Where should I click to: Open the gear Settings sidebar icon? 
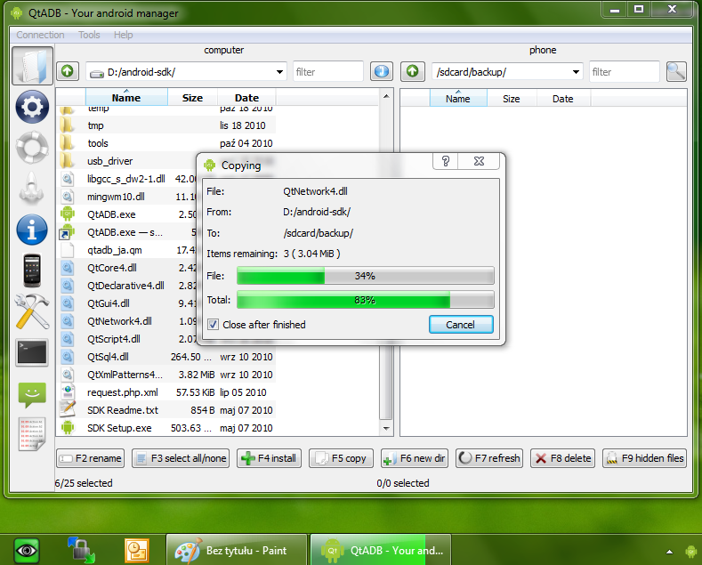tap(32, 107)
